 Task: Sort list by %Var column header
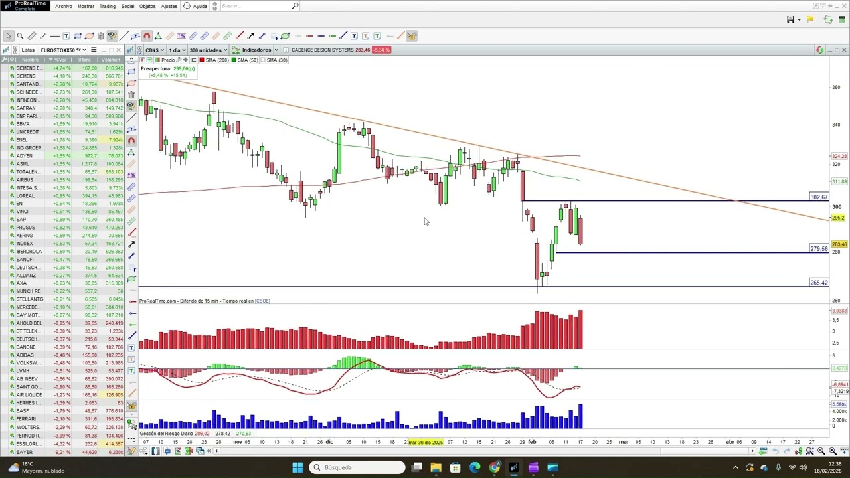click(x=58, y=60)
